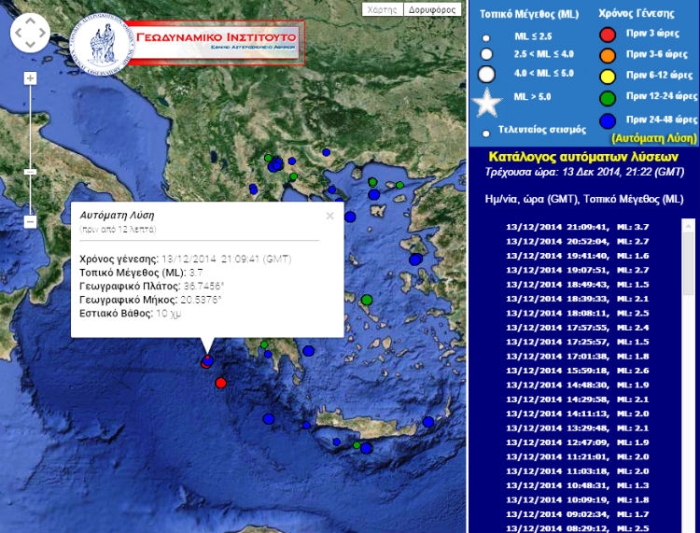Pan the map up with arrow control
This screenshot has height=533, width=700.
pos(30,21)
